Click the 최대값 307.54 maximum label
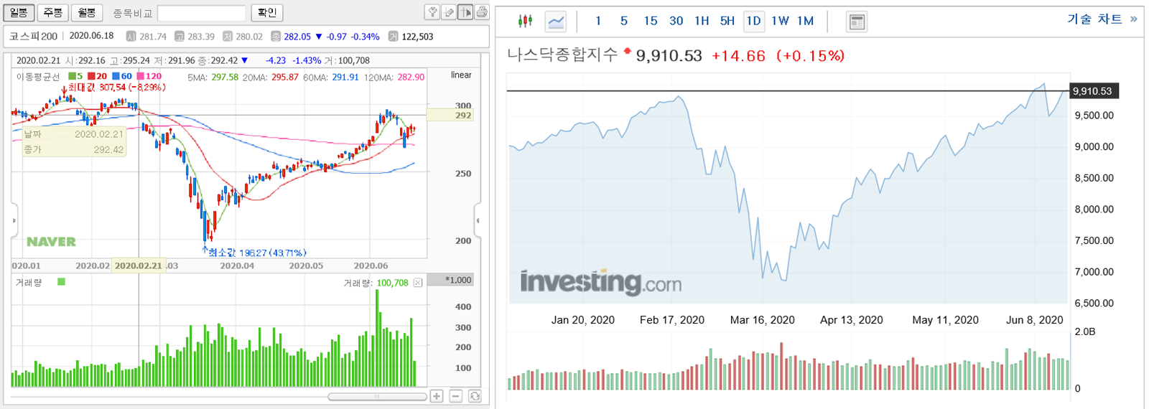The width and height of the screenshot is (1149, 409). pyautogui.click(x=116, y=87)
